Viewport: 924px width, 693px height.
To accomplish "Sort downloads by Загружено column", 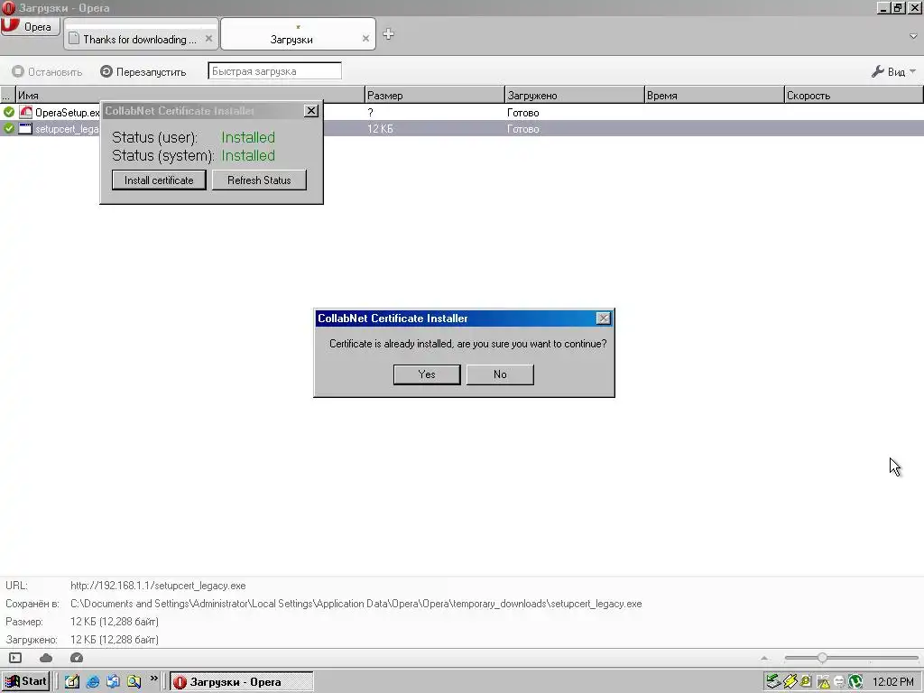I will point(575,95).
